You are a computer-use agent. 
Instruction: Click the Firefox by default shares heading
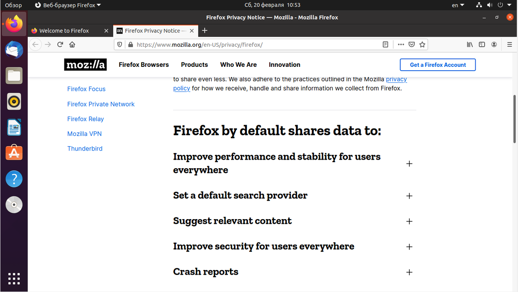tap(277, 130)
